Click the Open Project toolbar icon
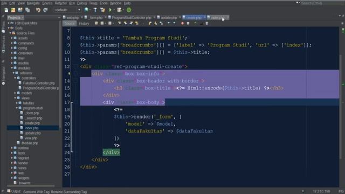345x194 pixels. pyautogui.click(x=20, y=10)
